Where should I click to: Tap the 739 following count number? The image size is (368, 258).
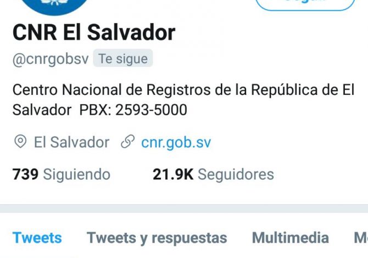[x=25, y=174]
